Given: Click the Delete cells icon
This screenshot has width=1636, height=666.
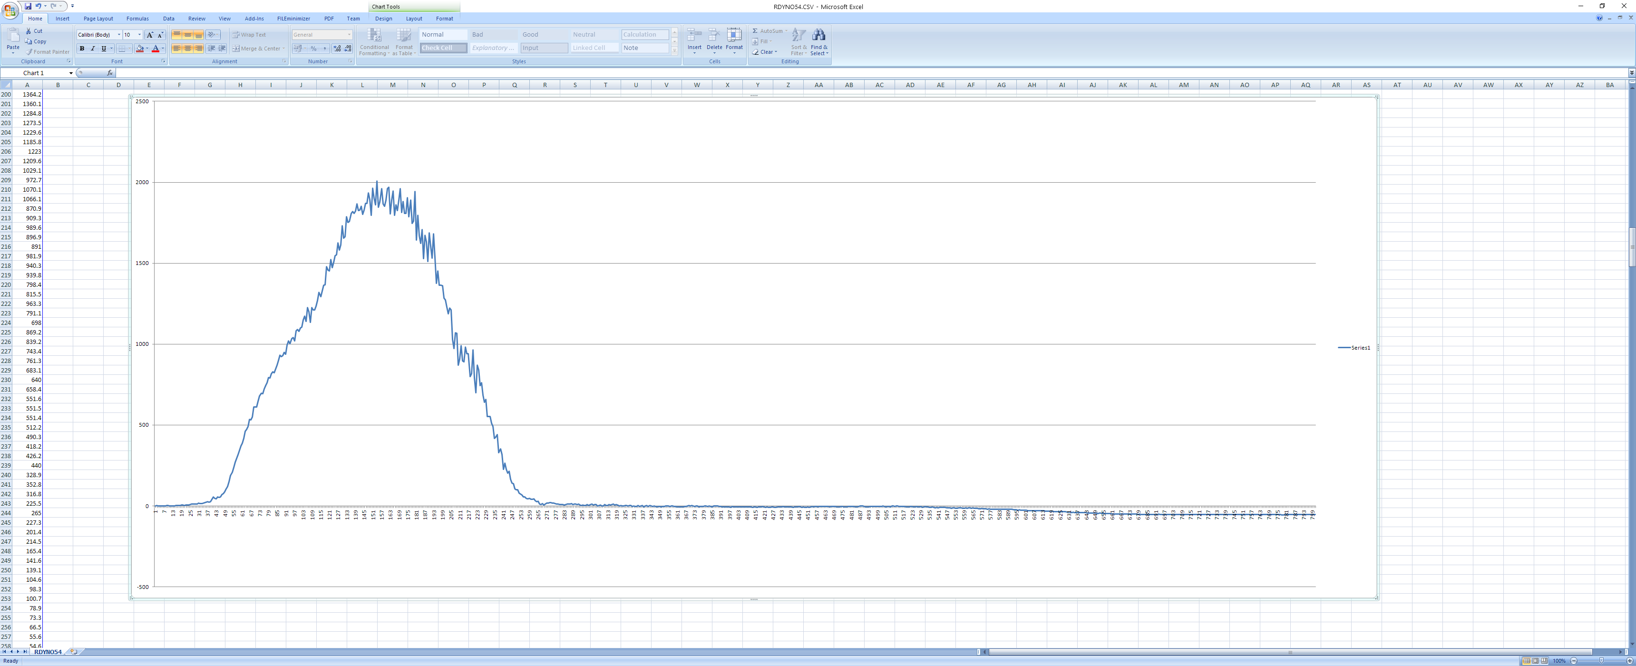Looking at the screenshot, I should pyautogui.click(x=714, y=35).
